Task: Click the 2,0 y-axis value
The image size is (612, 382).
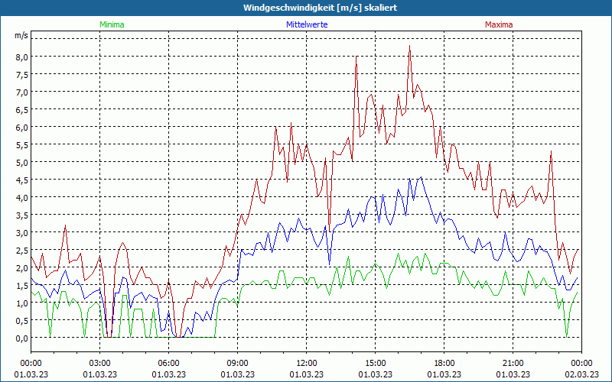Action: coord(22,267)
